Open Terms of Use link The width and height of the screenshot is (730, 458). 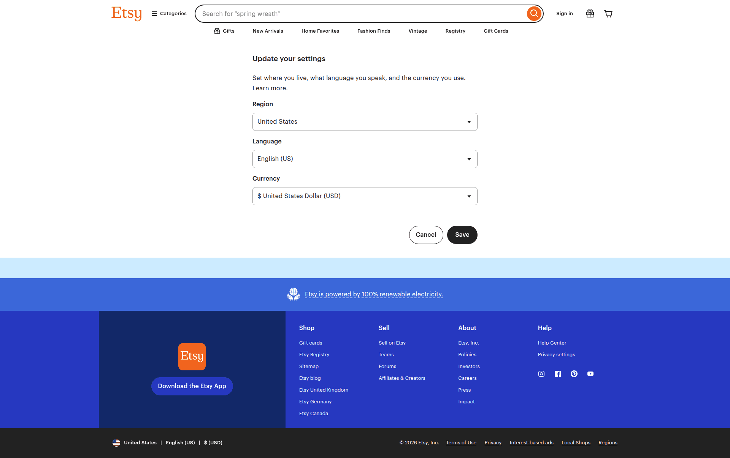pos(461,443)
